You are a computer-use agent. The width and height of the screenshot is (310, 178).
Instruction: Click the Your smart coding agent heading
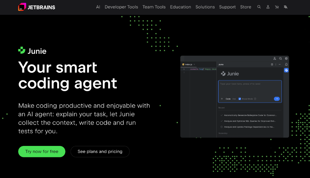[68, 75]
